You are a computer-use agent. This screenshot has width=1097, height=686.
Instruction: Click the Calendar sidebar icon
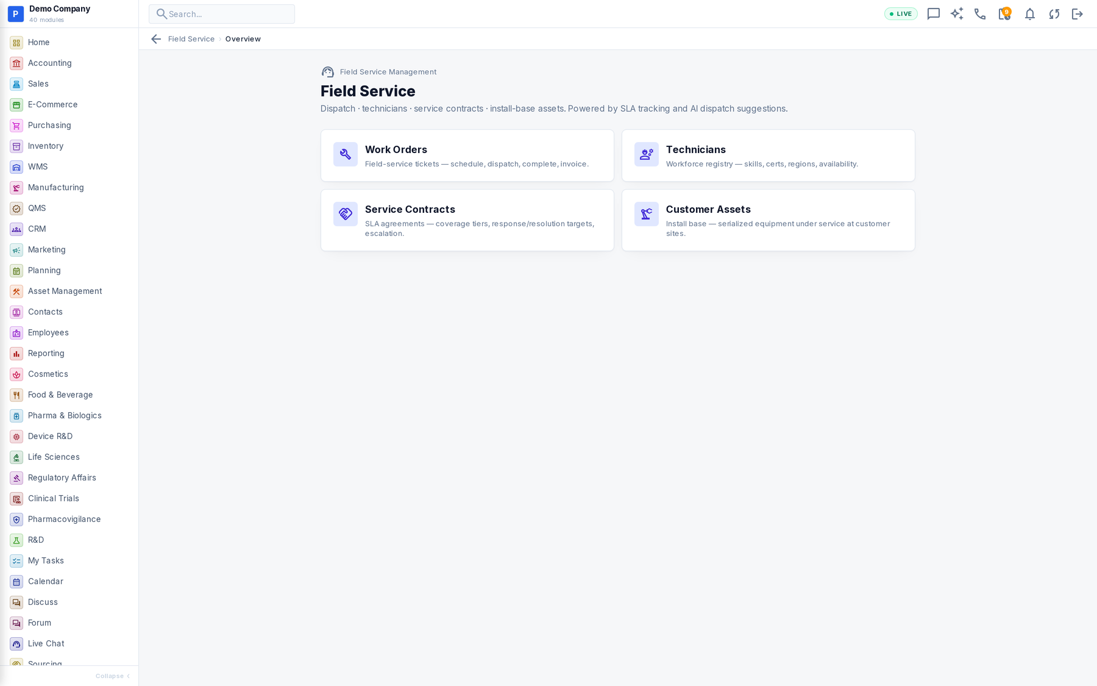coord(16,582)
